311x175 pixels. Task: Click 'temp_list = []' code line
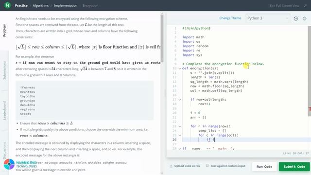click(x=212, y=131)
